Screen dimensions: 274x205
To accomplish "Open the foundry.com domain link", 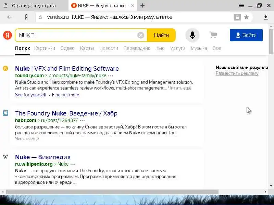I will [x=29, y=76].
